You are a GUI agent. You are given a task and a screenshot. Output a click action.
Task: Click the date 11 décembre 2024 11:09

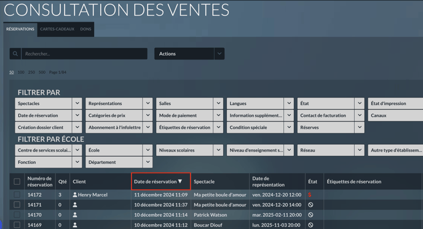160,195
